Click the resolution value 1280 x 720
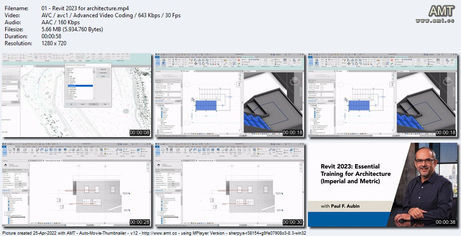The image size is (461, 236). (54, 43)
